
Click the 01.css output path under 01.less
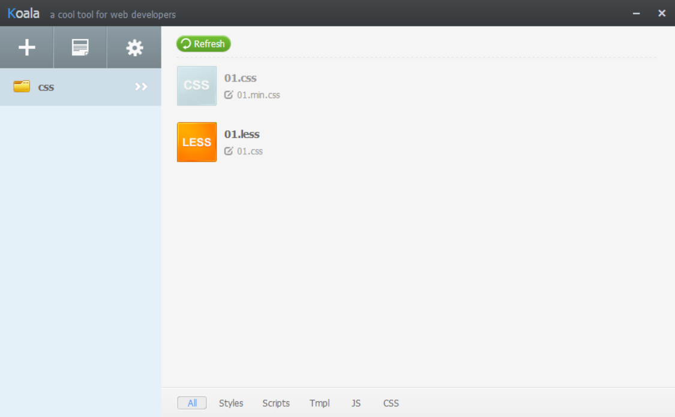(250, 151)
